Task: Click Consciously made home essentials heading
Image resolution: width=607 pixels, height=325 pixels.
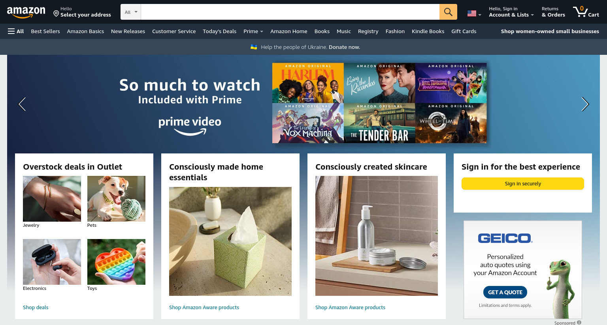Action: click(x=216, y=172)
